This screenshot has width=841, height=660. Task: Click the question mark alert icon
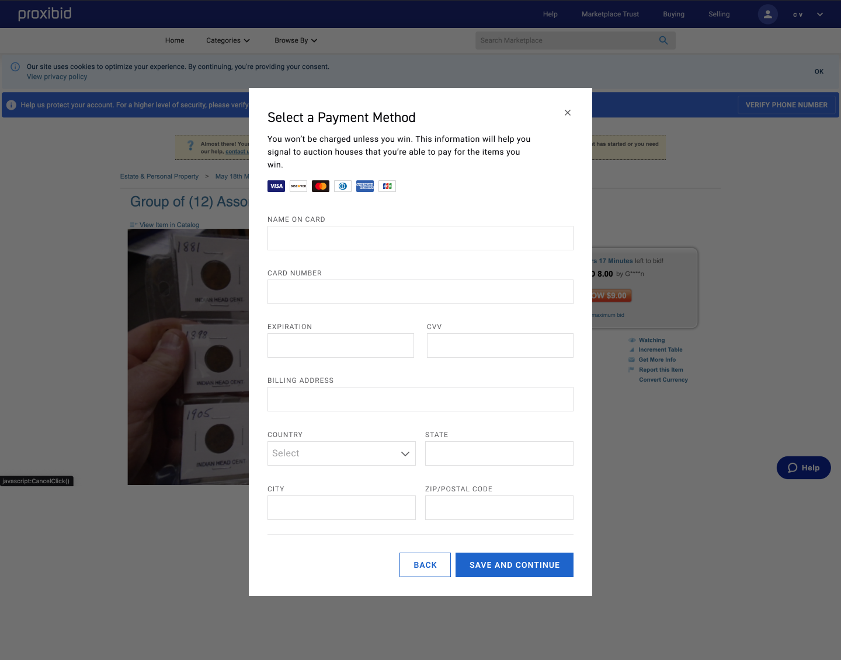[x=190, y=146]
